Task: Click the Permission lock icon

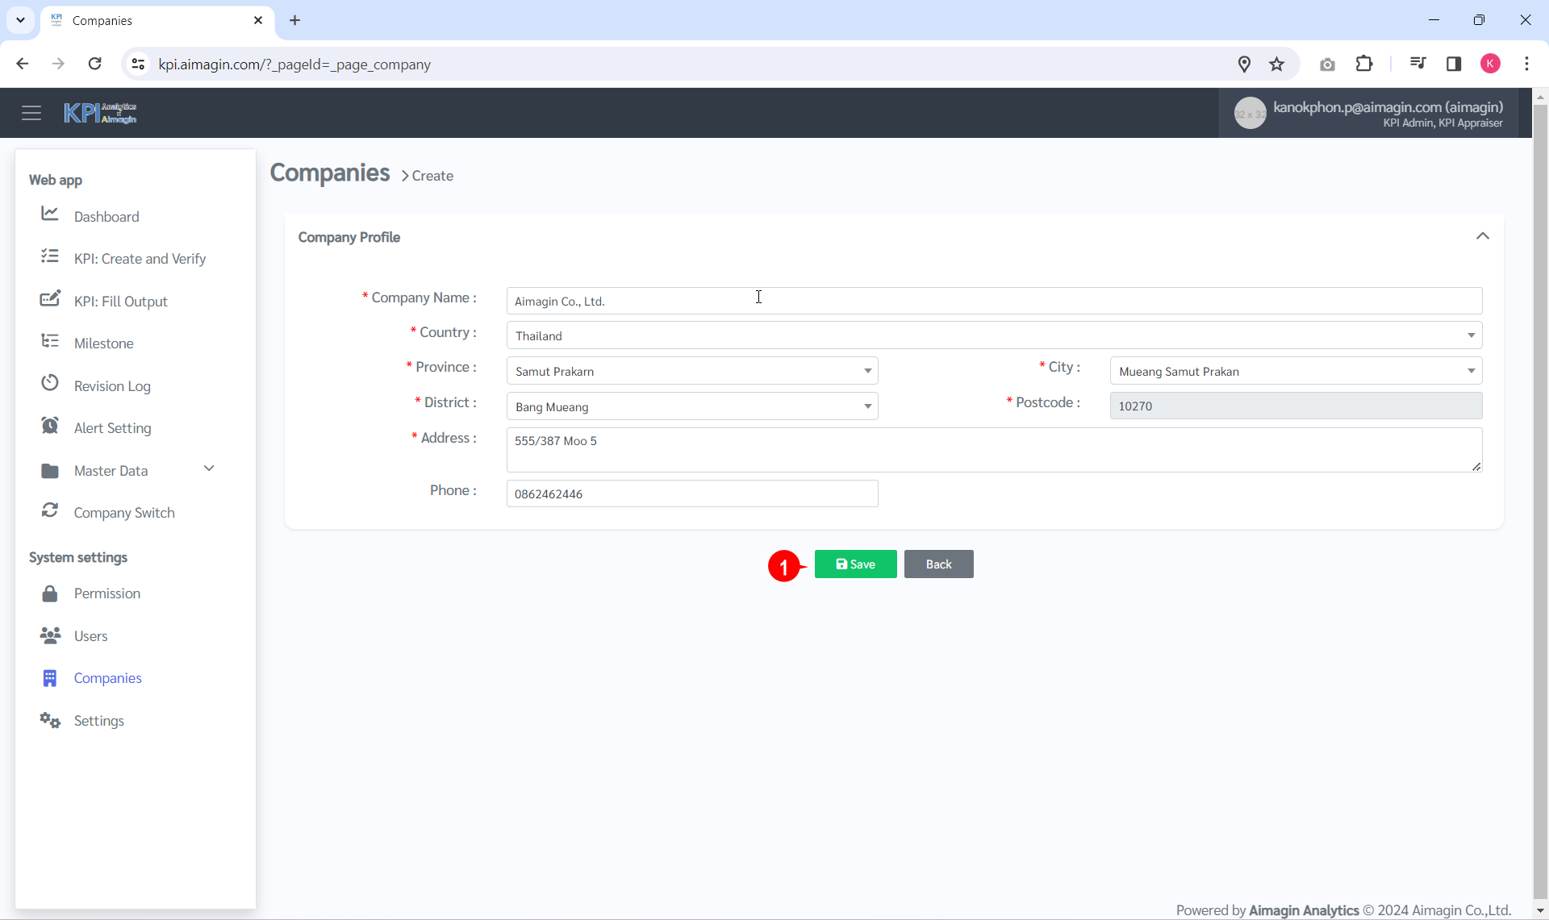Action: click(x=49, y=593)
